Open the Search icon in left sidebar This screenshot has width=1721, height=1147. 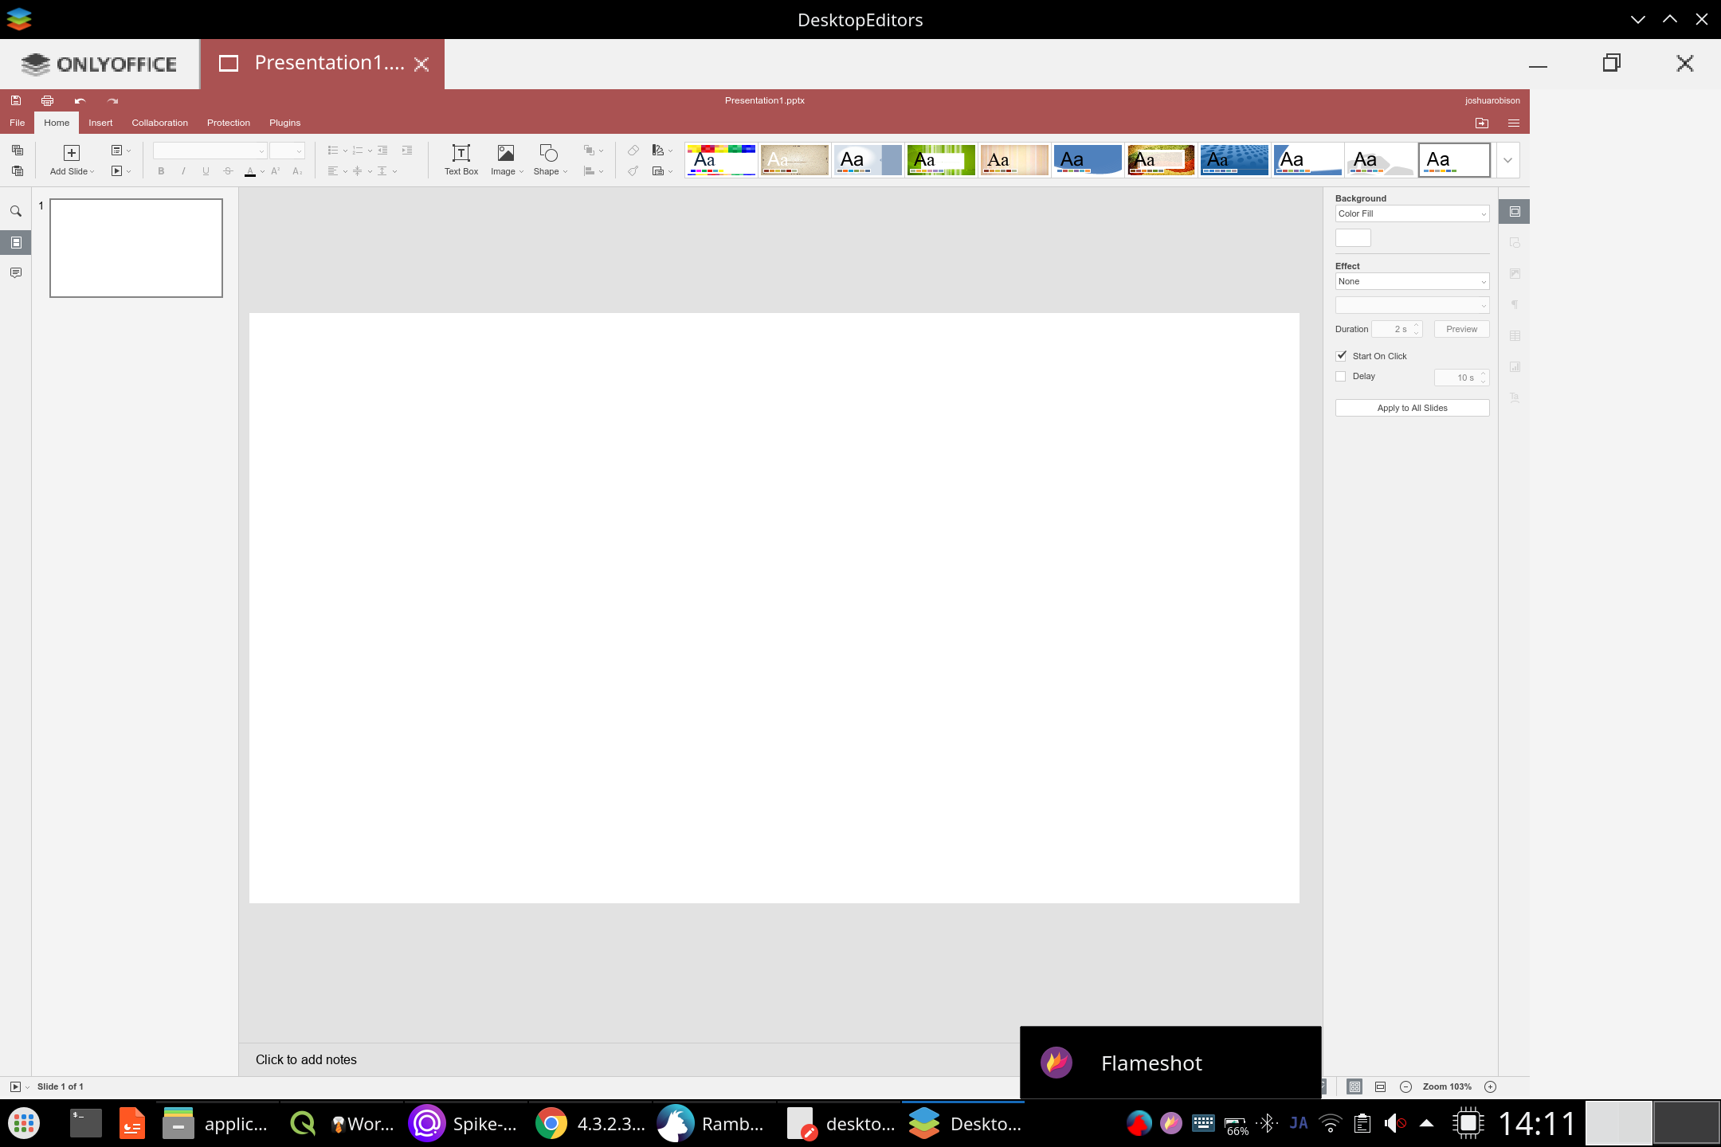point(16,211)
